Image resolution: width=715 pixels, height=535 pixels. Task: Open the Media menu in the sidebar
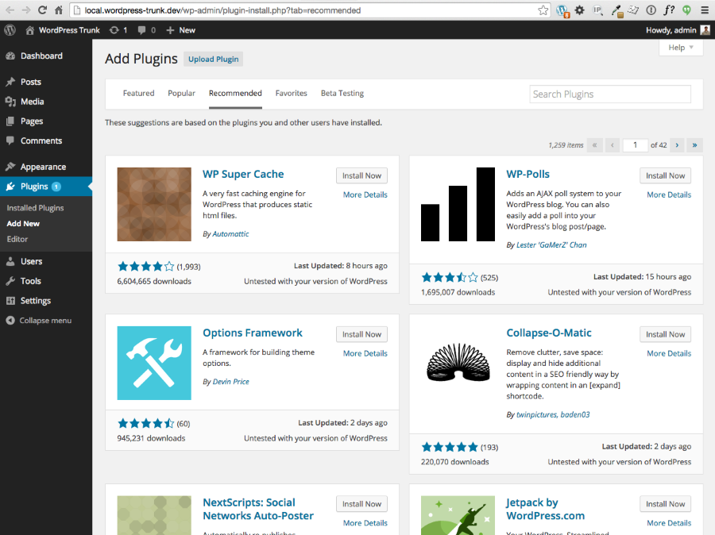(45, 102)
